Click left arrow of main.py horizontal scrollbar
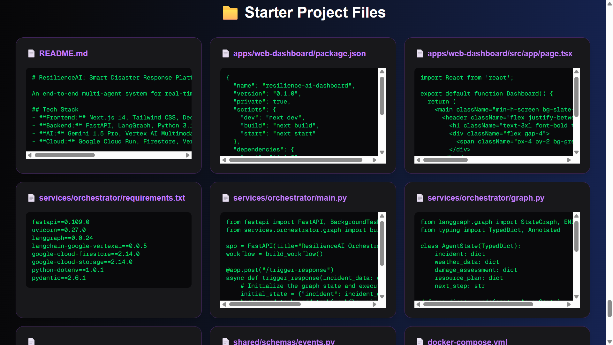The image size is (613, 345). 224,304
